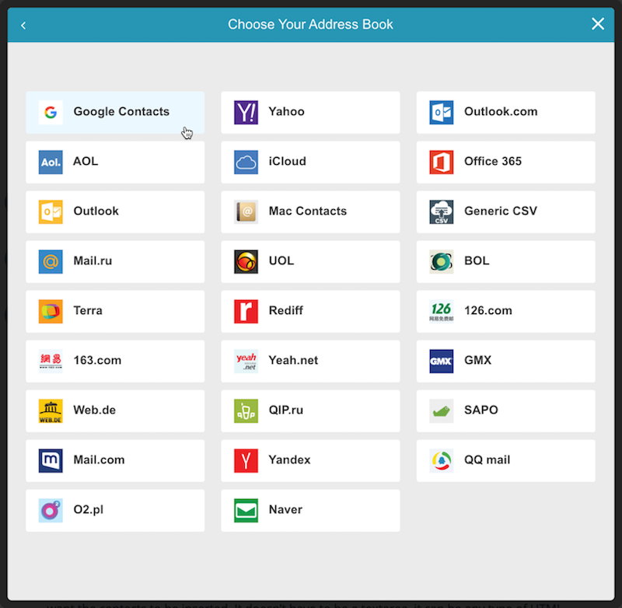Select the AOL text label
622x608 pixels.
click(86, 161)
